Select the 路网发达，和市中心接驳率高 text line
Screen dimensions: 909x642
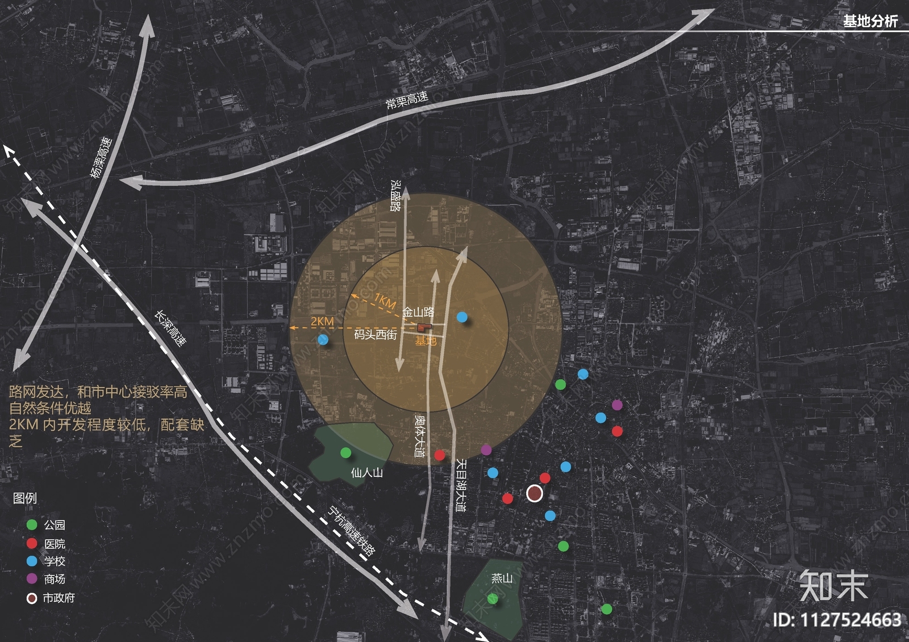coord(98,392)
